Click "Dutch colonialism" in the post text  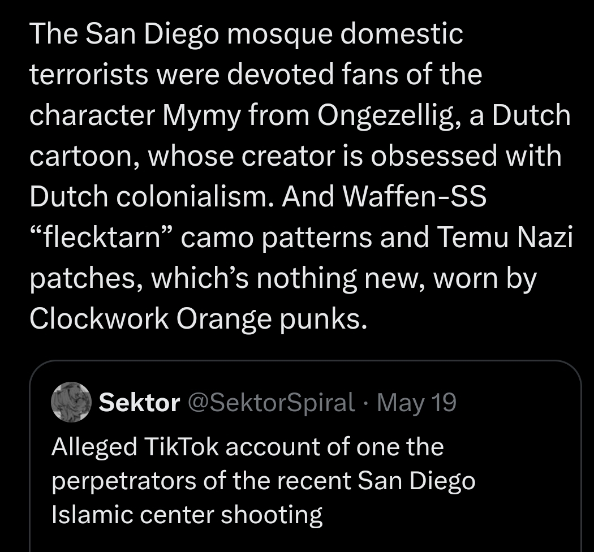[x=153, y=196]
